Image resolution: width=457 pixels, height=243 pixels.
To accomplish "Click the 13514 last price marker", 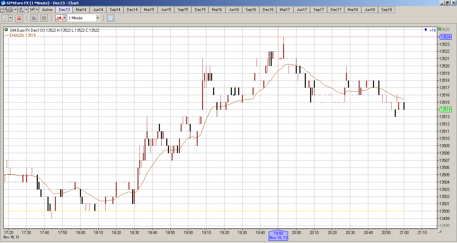I will (x=445, y=109).
